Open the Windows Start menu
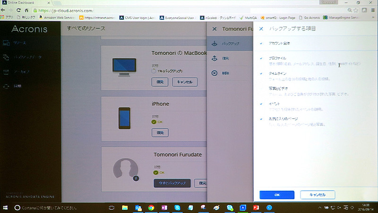 pos(5,208)
